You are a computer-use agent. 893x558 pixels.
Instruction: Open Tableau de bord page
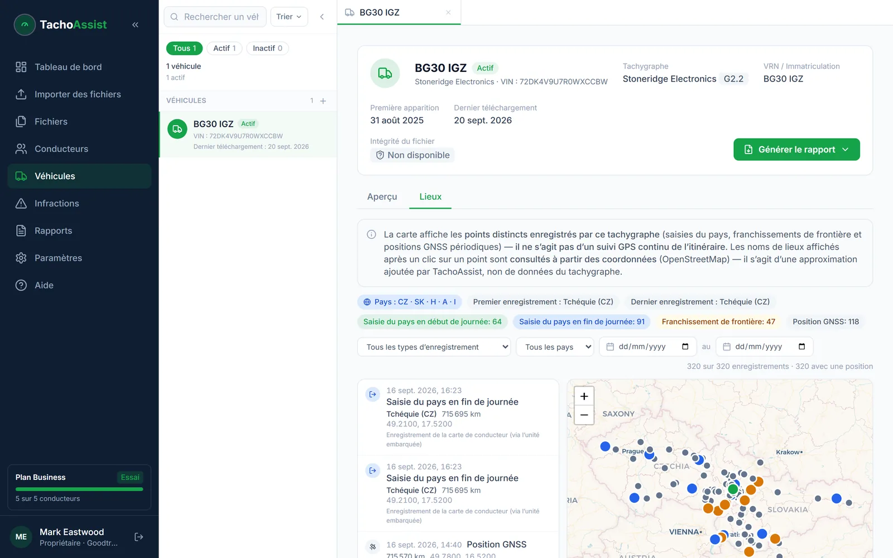point(79,67)
